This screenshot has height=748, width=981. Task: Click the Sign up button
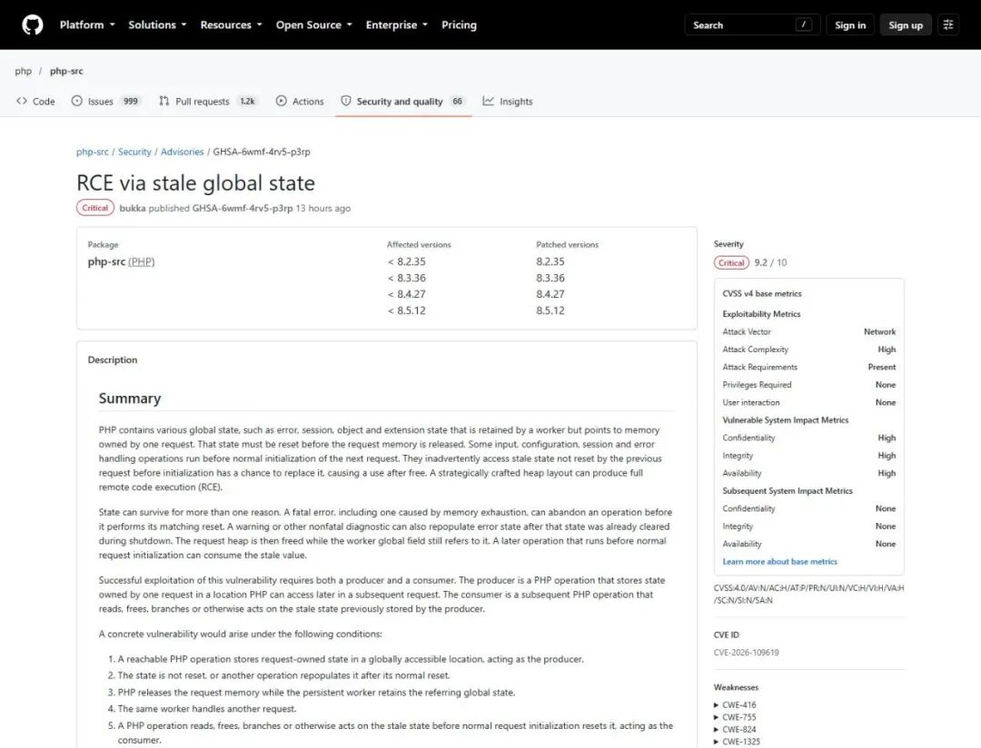coord(906,25)
